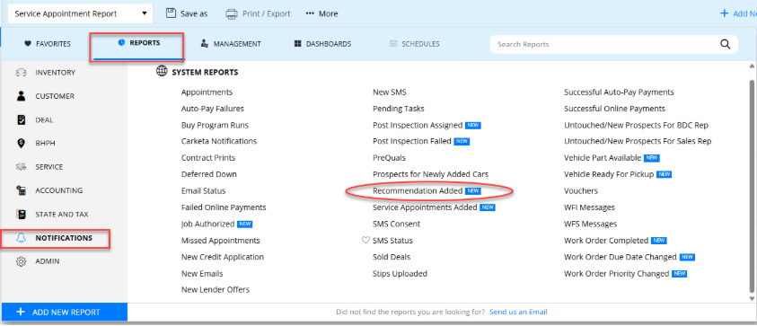Open the Email Status report
Screen dimensions: 757x326
coord(203,190)
